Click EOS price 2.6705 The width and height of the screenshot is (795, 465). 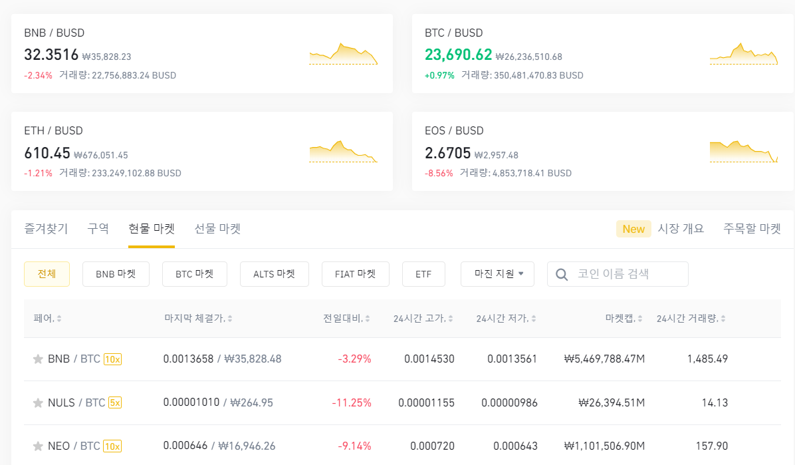coord(448,153)
